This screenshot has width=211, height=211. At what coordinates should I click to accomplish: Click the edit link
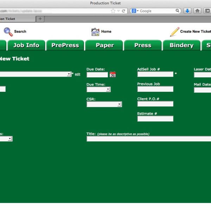[x=77, y=74]
